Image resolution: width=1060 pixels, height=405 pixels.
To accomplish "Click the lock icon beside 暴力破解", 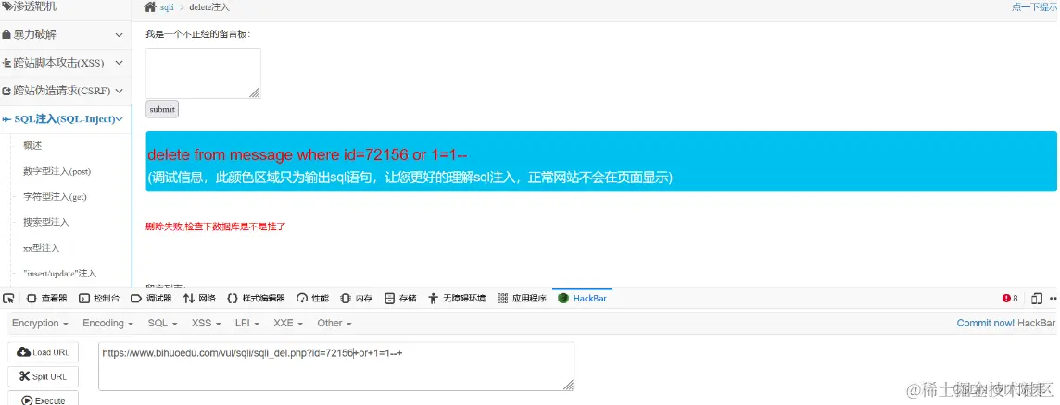I will (x=6, y=35).
